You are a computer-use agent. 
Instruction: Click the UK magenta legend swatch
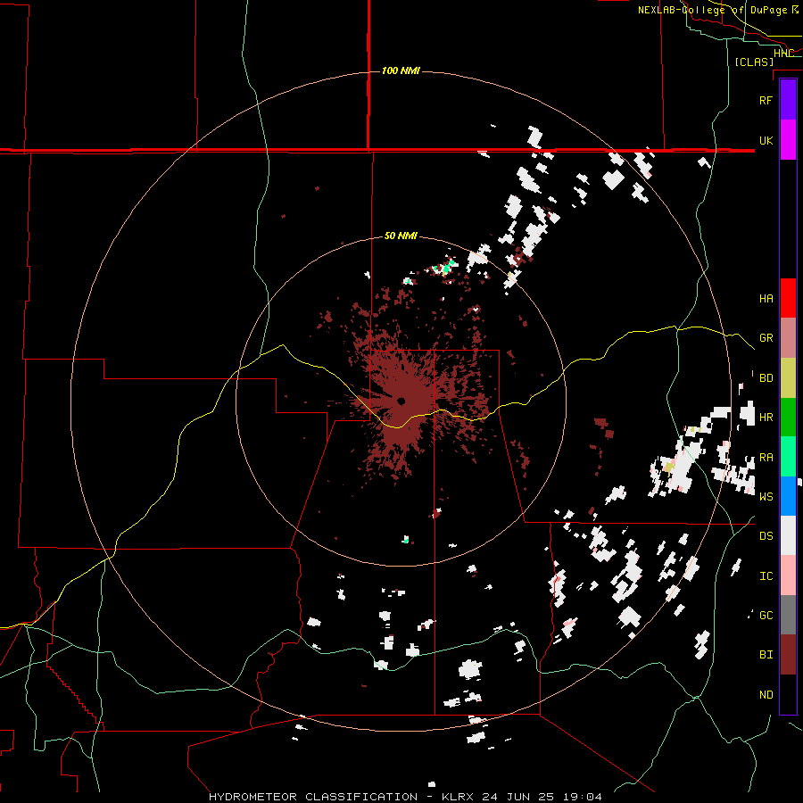pos(788,140)
